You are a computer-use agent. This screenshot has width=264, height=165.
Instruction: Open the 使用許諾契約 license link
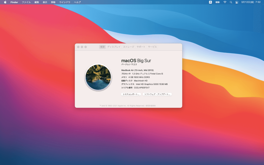(151, 106)
